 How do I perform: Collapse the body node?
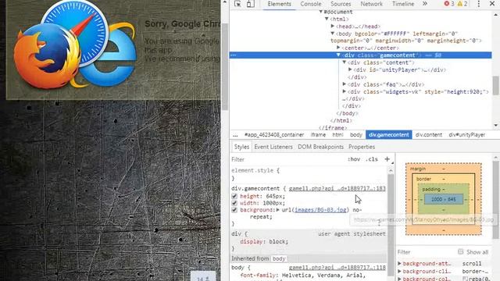(333, 34)
